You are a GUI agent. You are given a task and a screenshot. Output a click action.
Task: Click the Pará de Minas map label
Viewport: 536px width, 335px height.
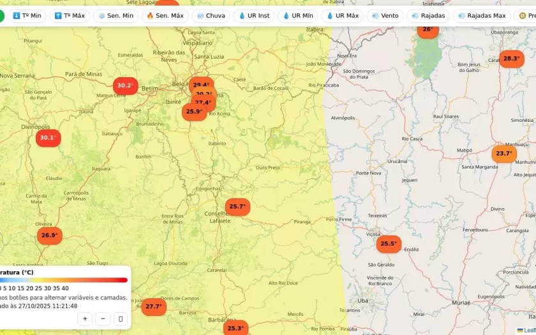point(84,74)
